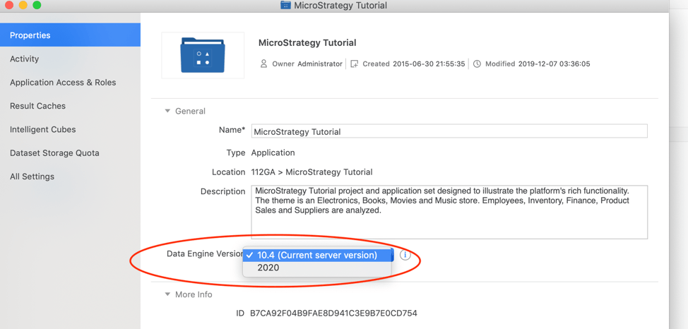Open Application Access & Roles
Viewport: 688px width, 329px height.
[x=63, y=83]
